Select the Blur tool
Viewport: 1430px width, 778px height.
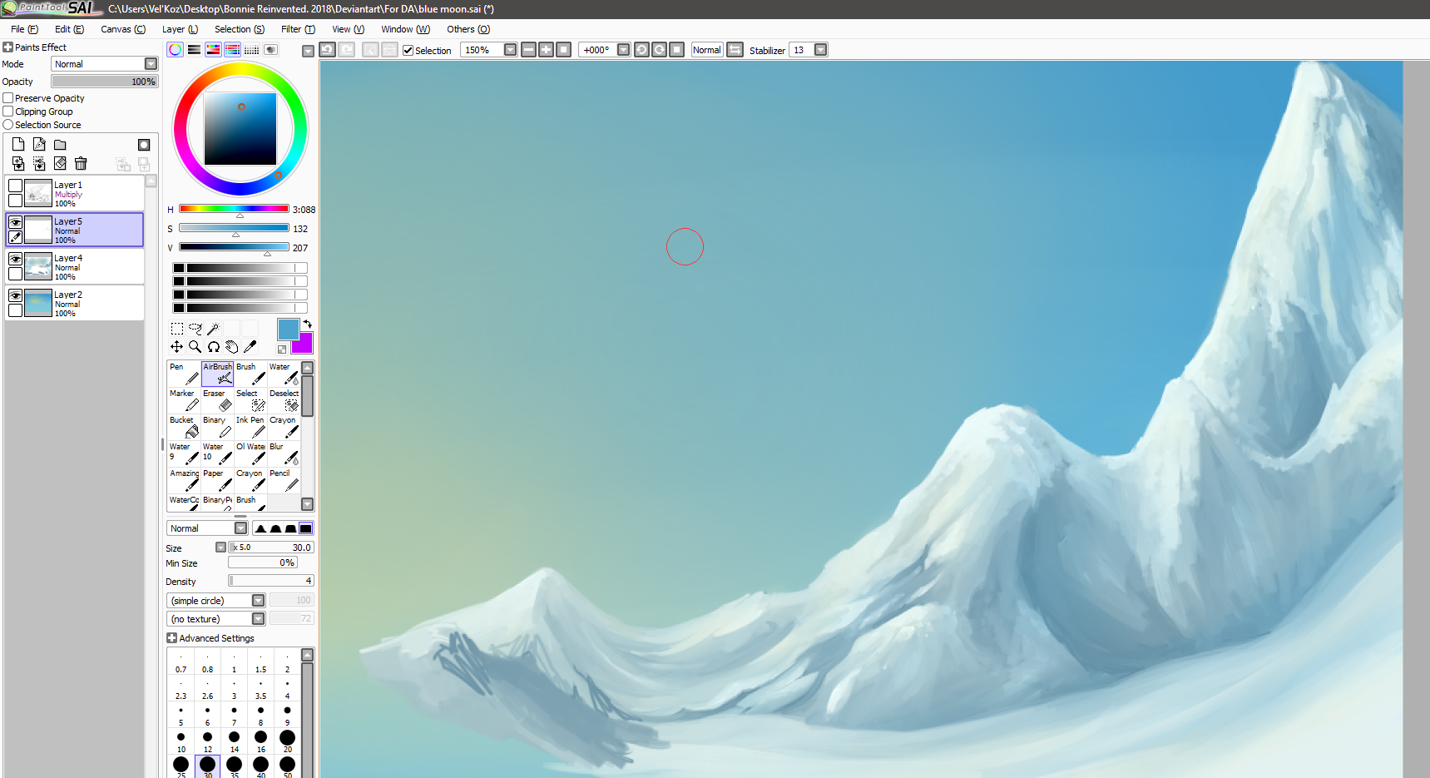(284, 453)
